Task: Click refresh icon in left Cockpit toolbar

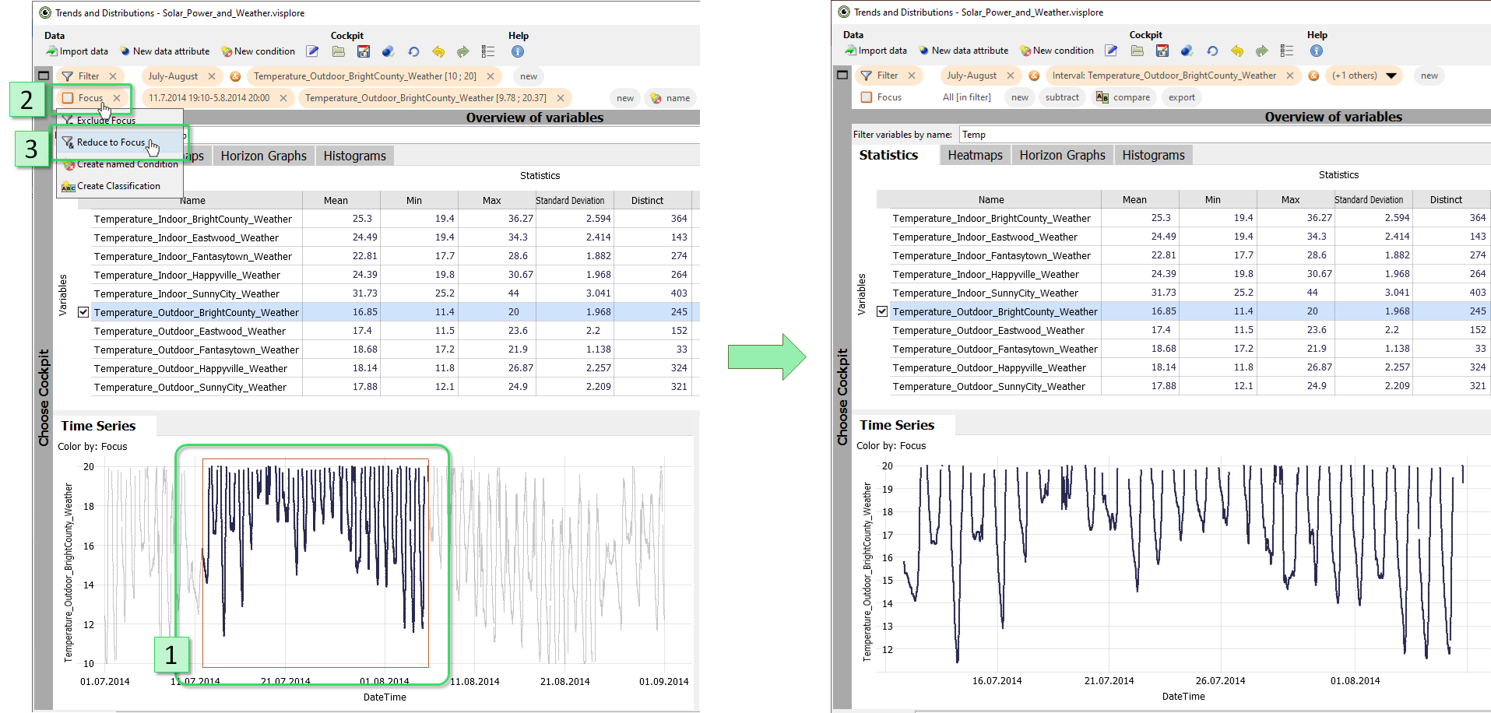Action: tap(413, 51)
